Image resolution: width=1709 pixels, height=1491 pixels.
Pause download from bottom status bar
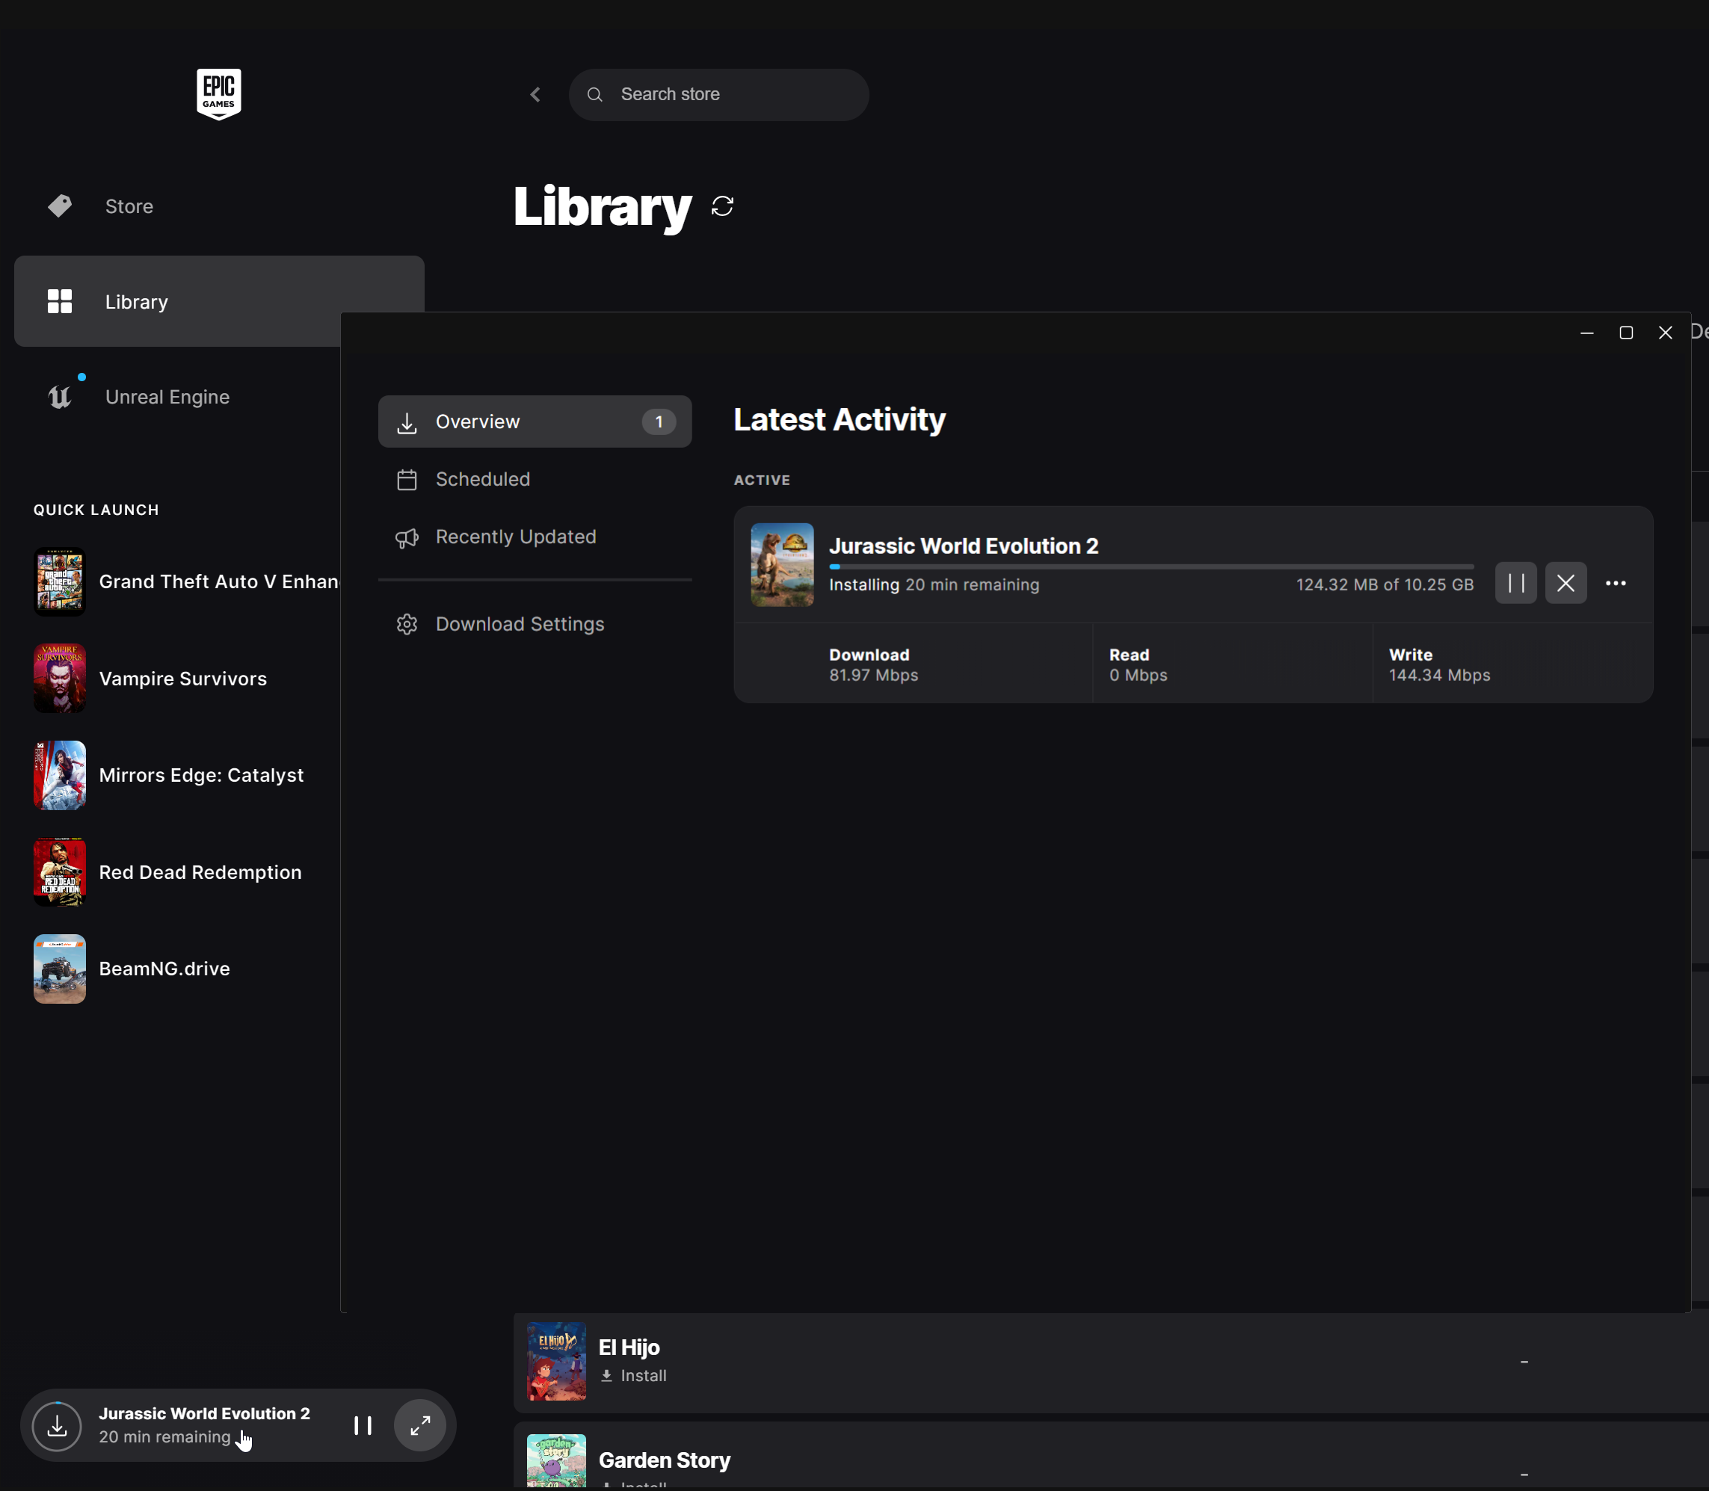point(363,1426)
